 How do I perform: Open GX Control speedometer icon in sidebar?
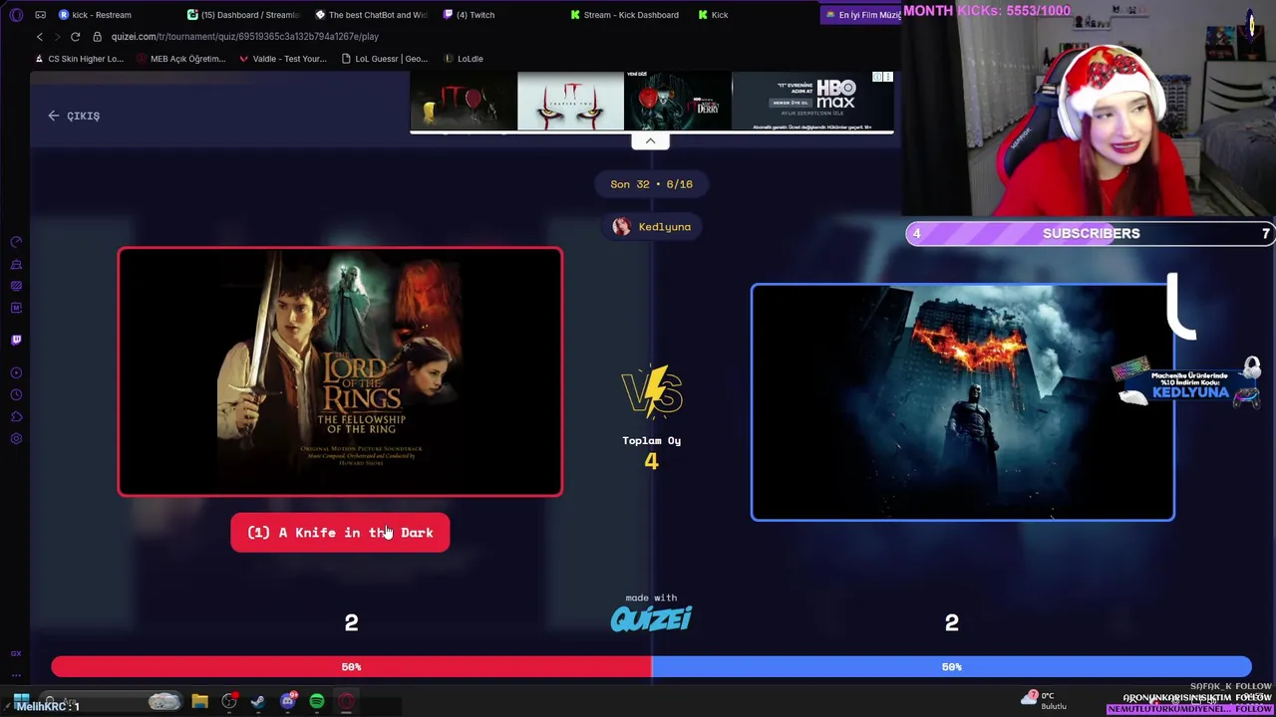(16, 242)
